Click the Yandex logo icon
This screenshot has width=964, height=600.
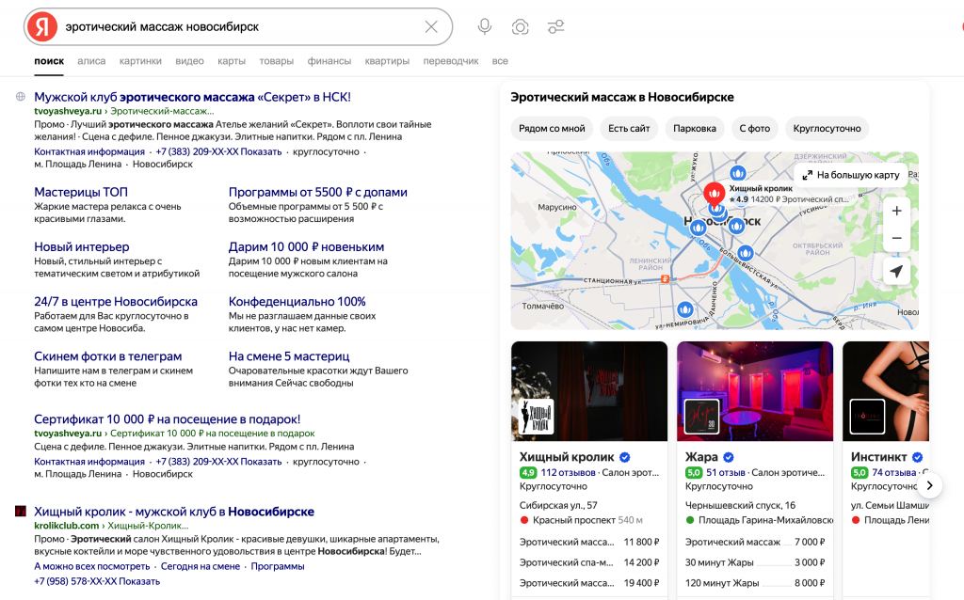[x=41, y=26]
